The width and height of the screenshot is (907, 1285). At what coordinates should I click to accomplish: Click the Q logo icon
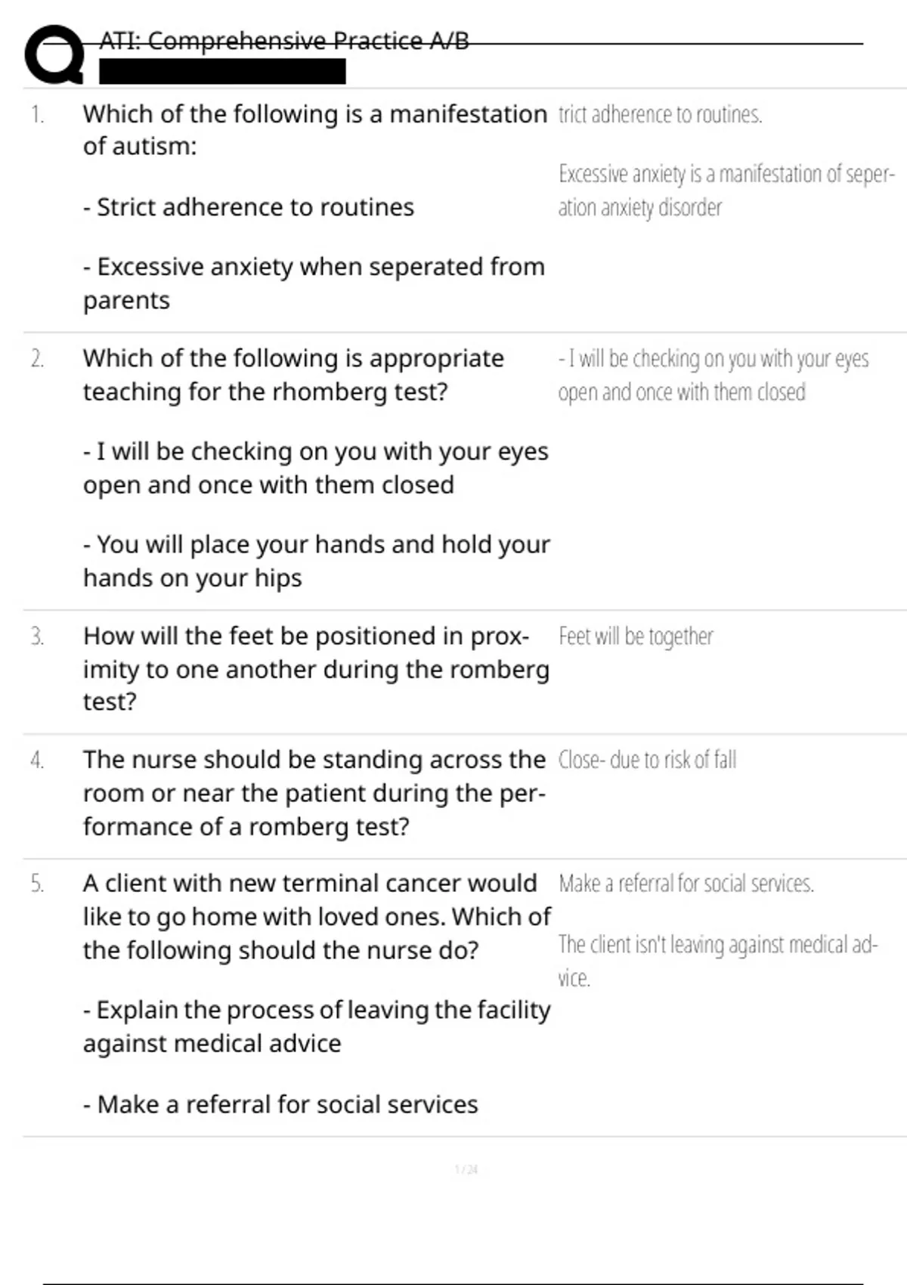[x=54, y=54]
